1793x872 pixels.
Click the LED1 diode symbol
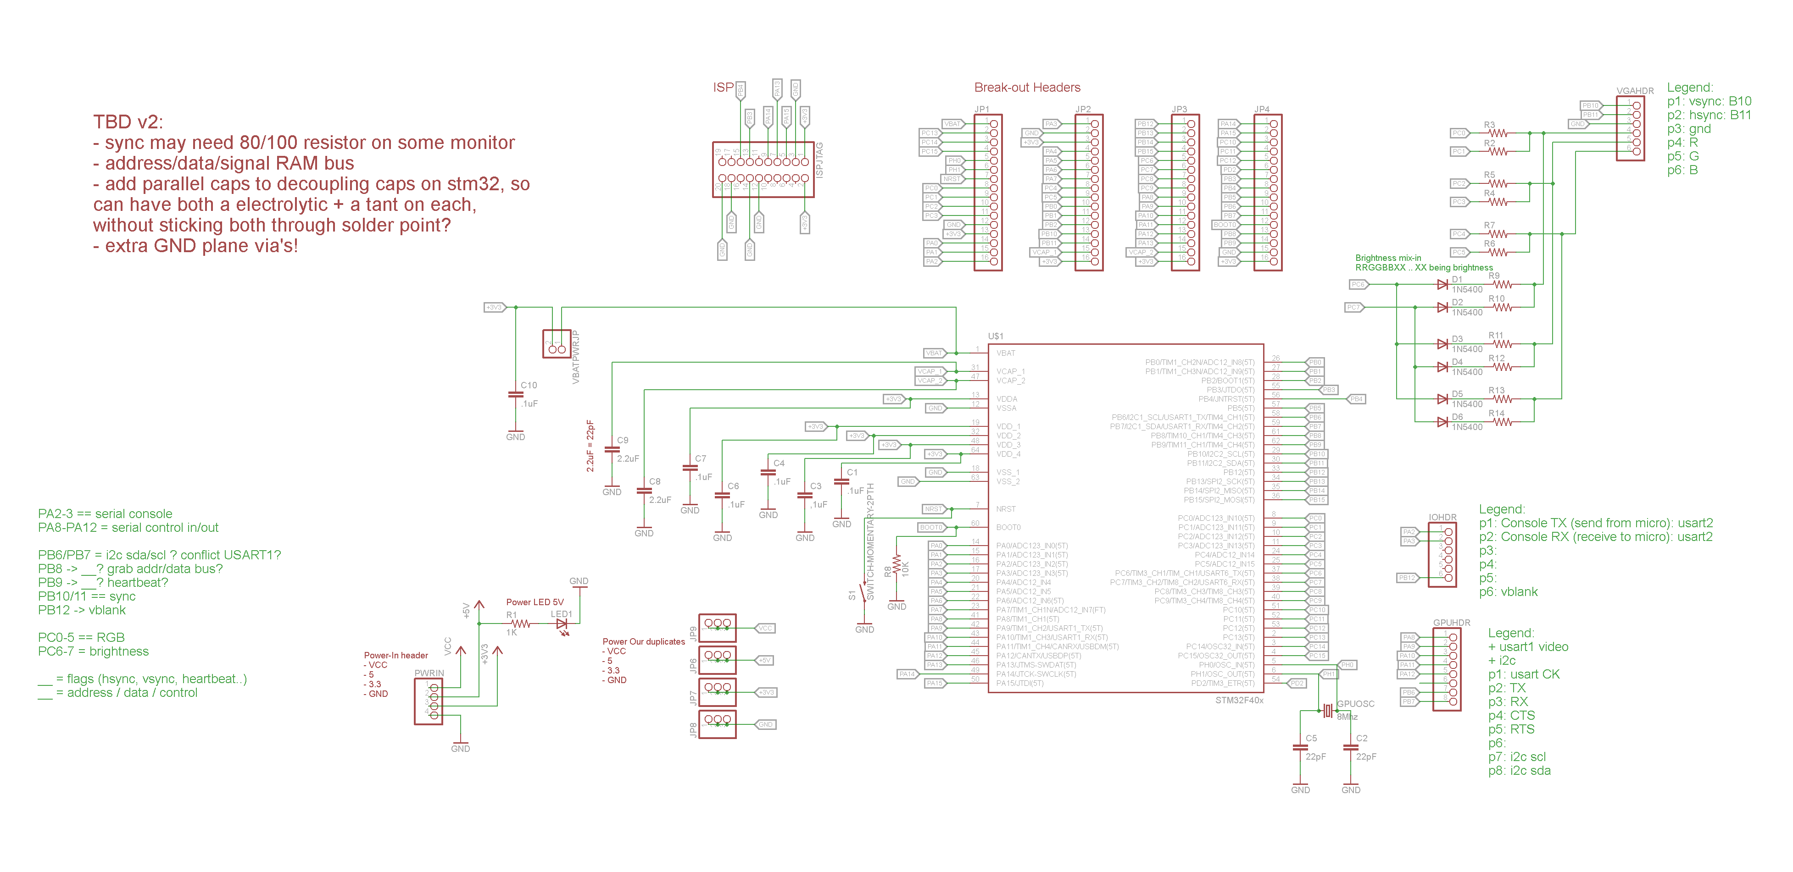(561, 624)
